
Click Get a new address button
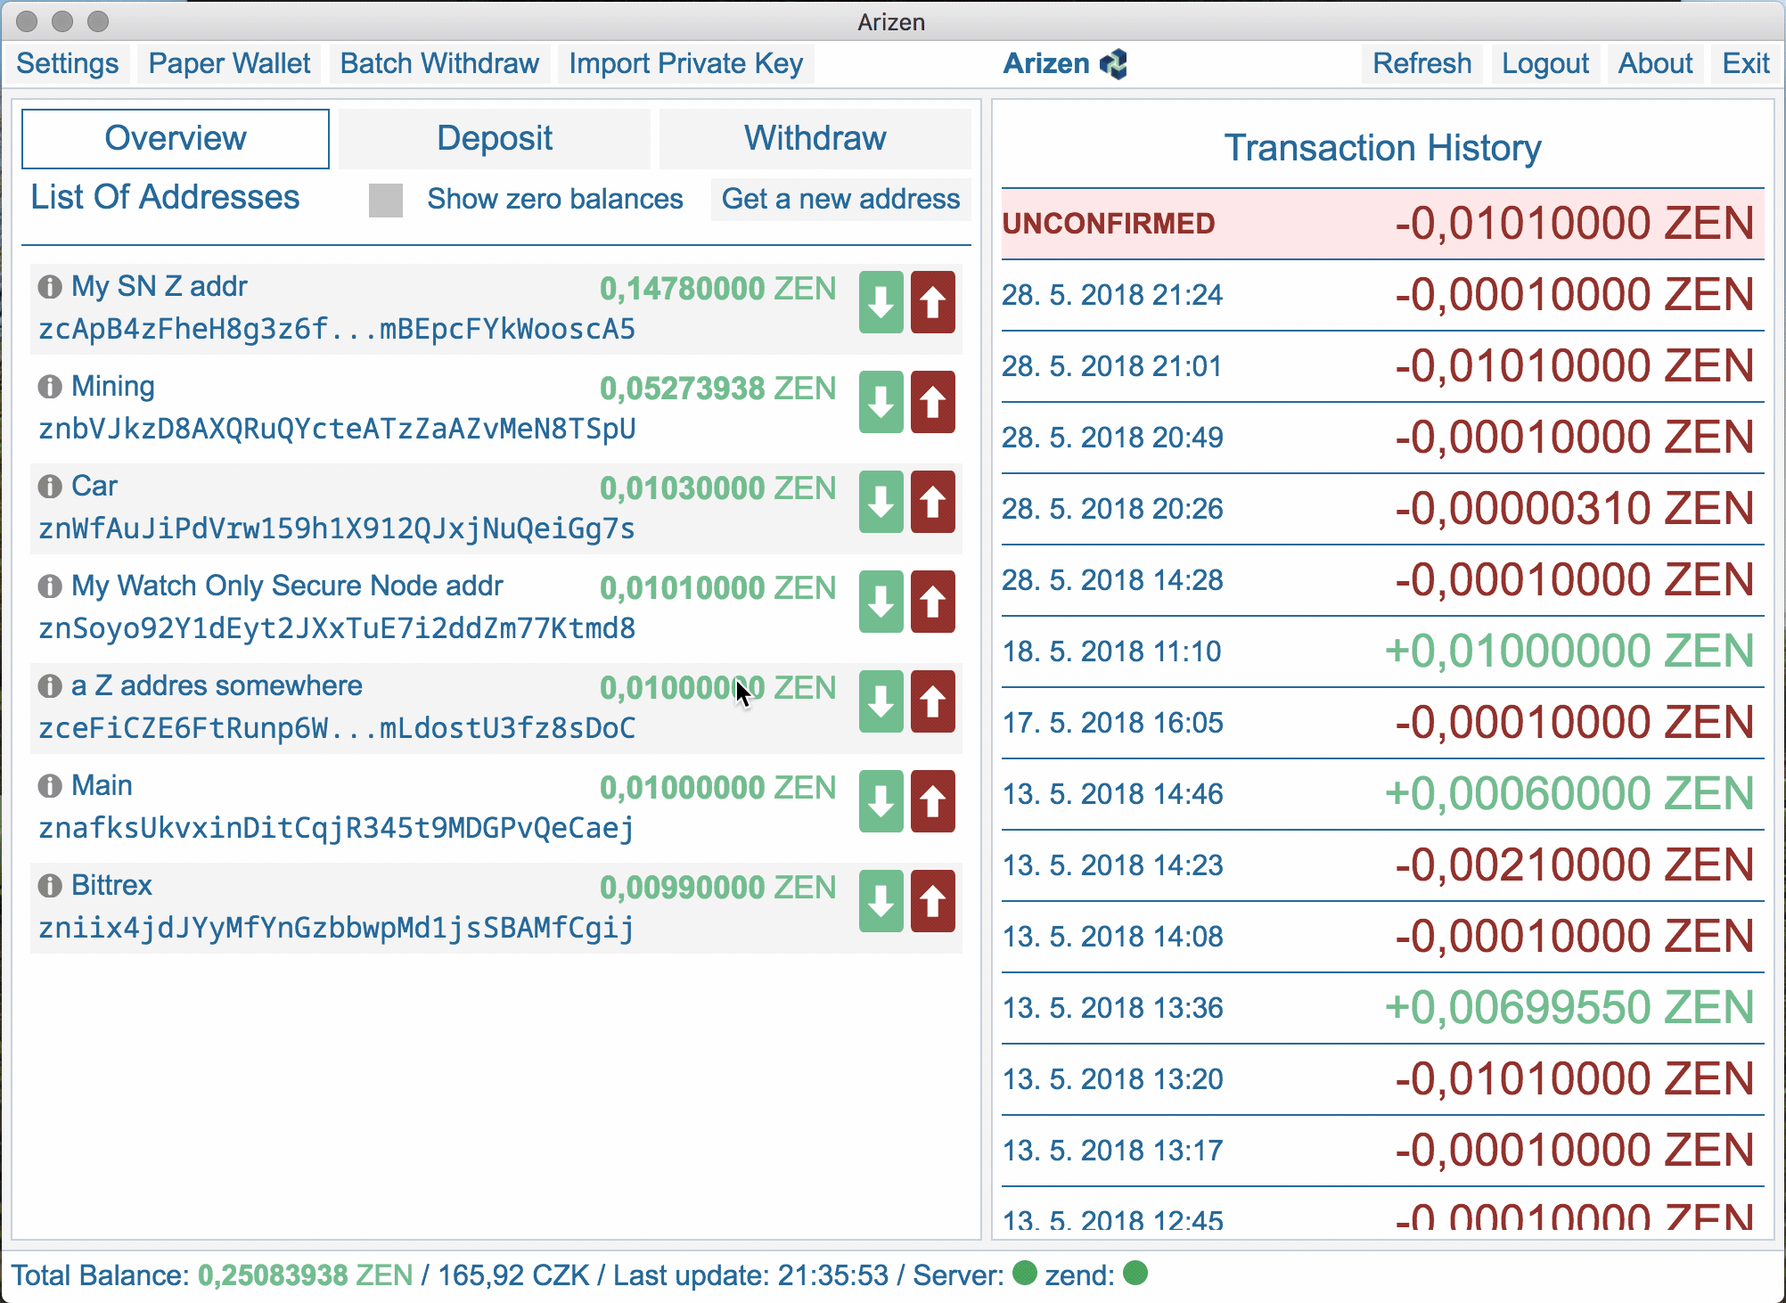point(840,199)
